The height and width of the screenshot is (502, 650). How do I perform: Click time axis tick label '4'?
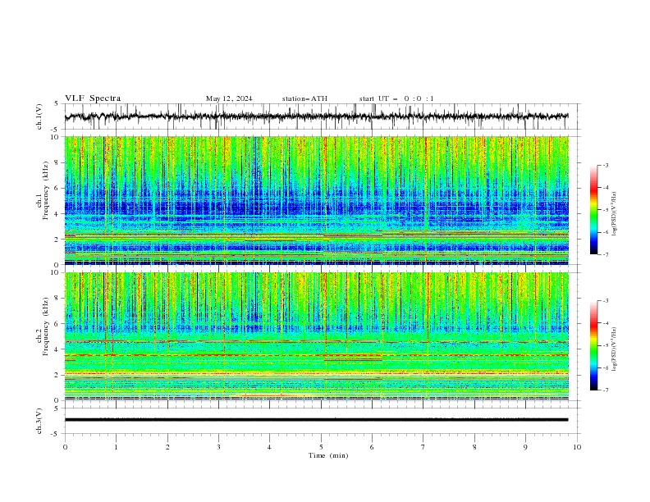coord(269,447)
